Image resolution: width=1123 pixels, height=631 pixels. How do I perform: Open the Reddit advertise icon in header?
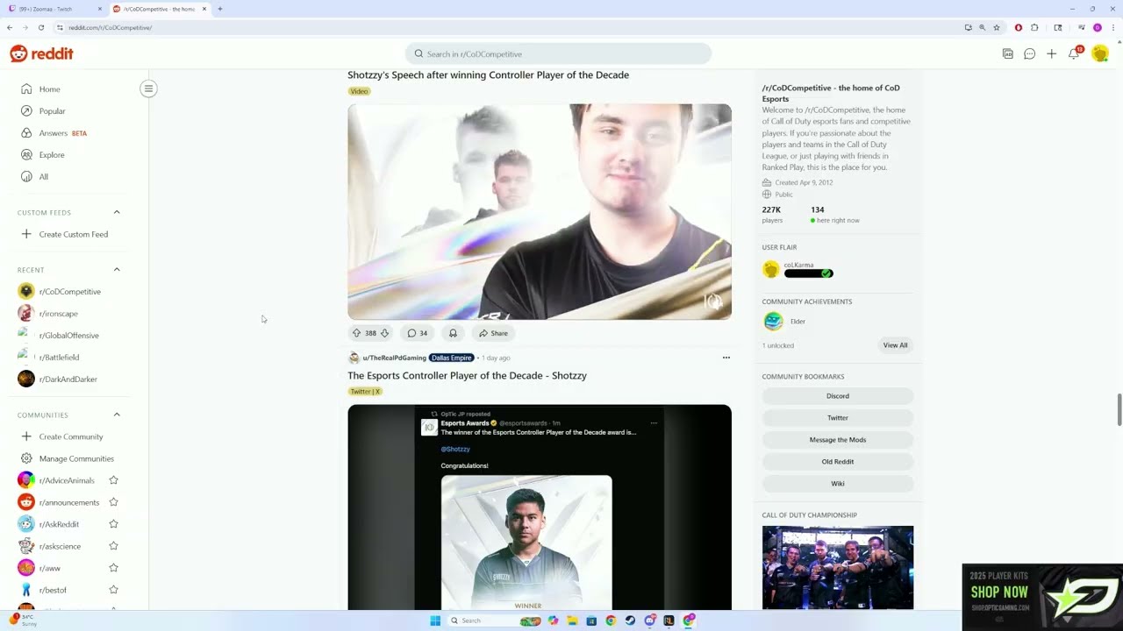point(1008,53)
